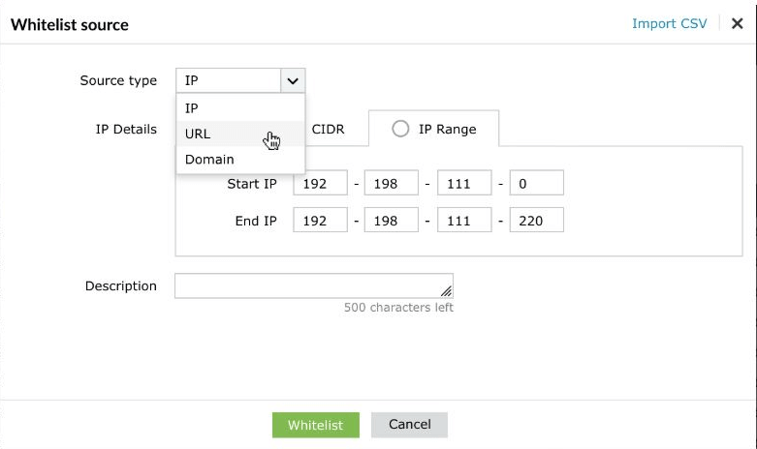757x449 pixels.
Task: Click Start IP second octet field
Action: [391, 183]
